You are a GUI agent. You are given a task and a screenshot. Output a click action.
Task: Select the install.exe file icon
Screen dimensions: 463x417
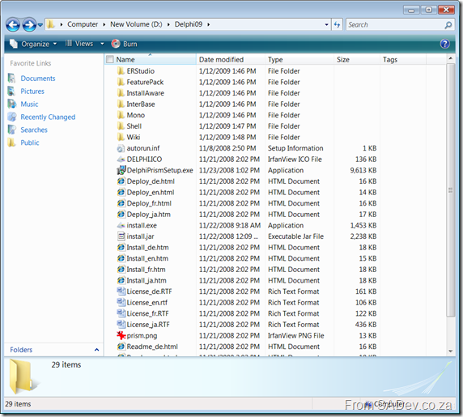click(121, 225)
